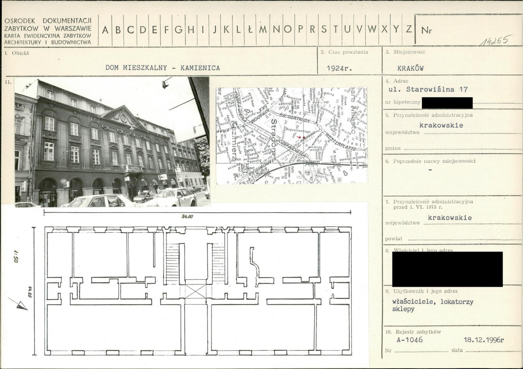Click the registry number A-1046

click(x=410, y=340)
